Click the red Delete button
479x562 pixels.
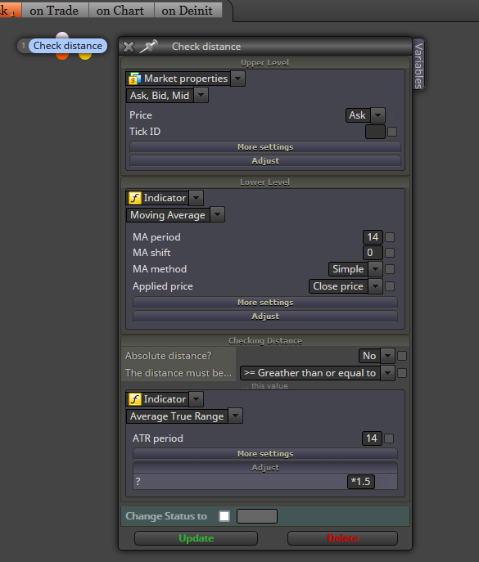[342, 538]
